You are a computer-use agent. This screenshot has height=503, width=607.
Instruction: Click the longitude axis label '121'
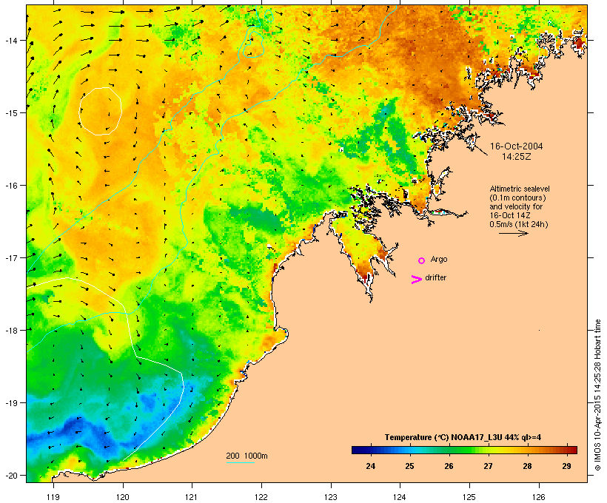pos(192,497)
